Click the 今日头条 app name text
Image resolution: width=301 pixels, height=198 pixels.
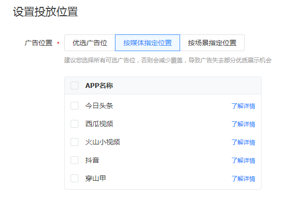click(99, 106)
